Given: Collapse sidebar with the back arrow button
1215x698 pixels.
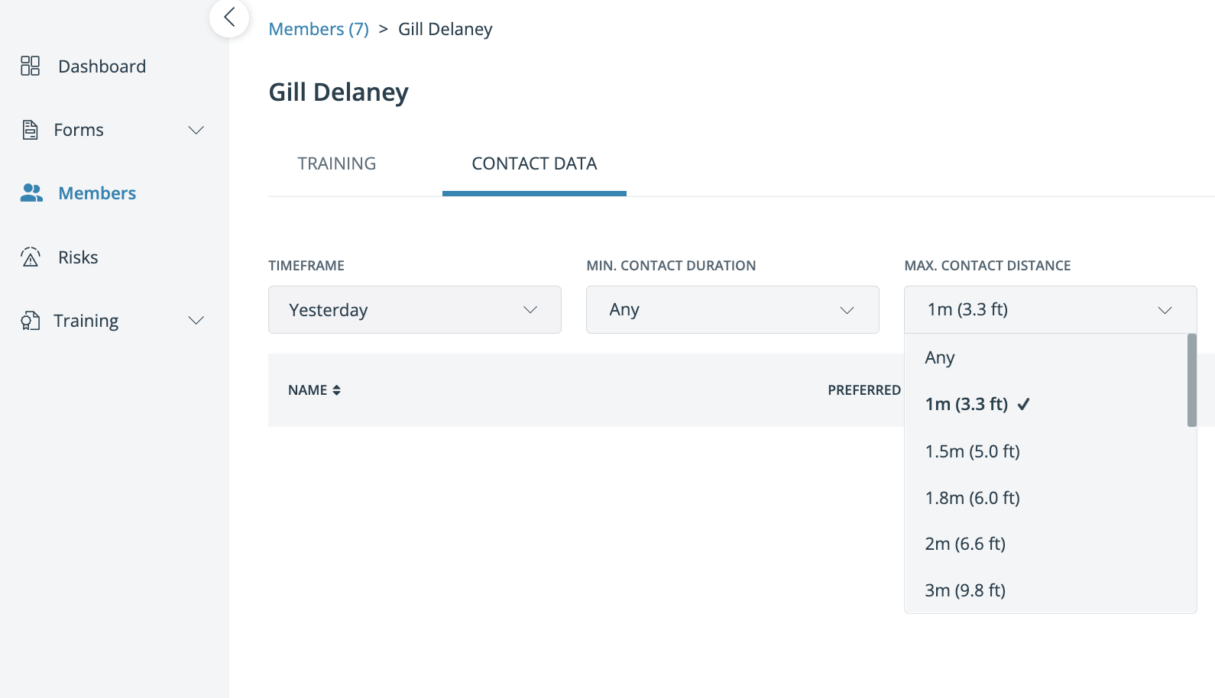Looking at the screenshot, I should point(229,18).
